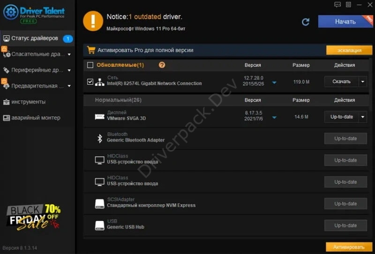
Task: Click the Нормальный(26) section header
Action: click(x=118, y=100)
